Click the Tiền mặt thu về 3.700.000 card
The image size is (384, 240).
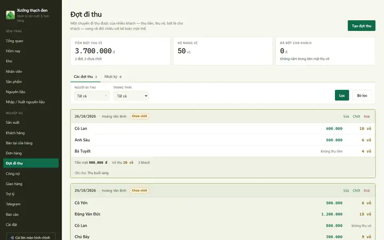(x=120, y=51)
